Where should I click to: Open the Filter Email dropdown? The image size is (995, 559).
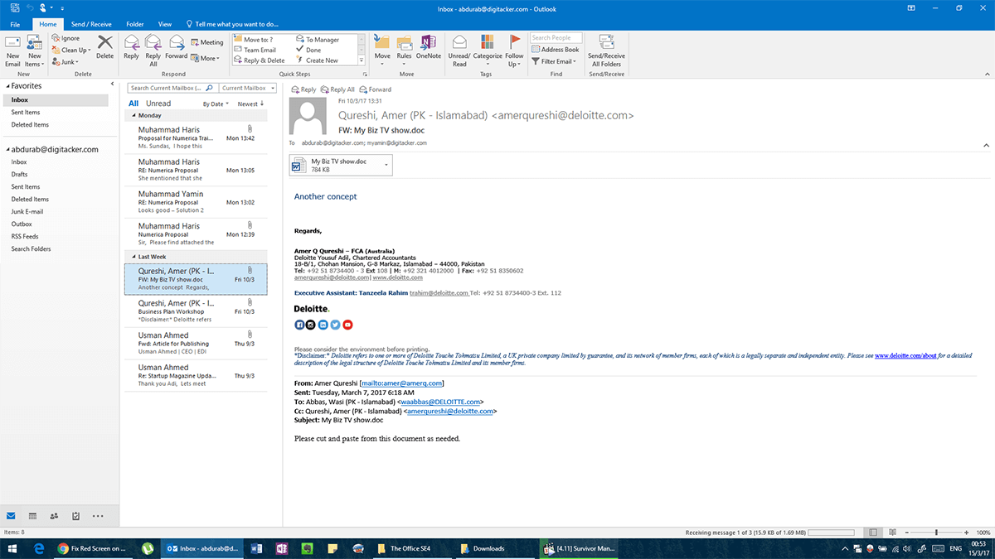556,61
